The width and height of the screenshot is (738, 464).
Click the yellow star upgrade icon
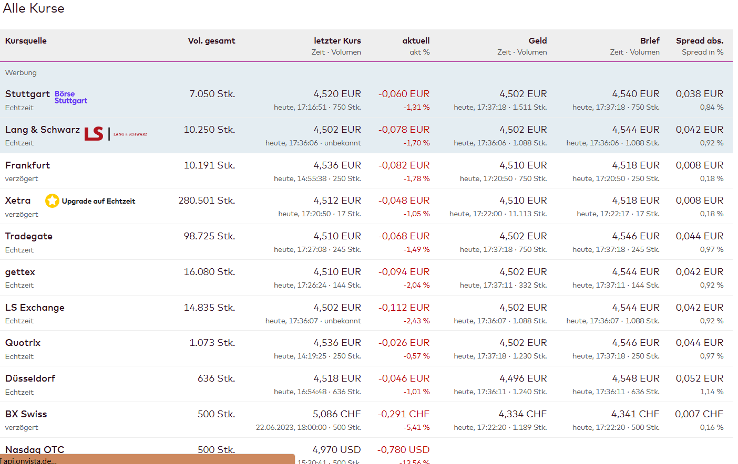pyautogui.click(x=52, y=201)
